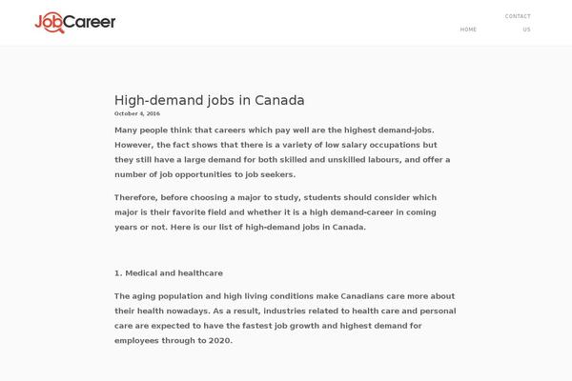Click the line 'their health nowadays'
Image resolution: width=572 pixels, height=381 pixels.
click(285, 311)
